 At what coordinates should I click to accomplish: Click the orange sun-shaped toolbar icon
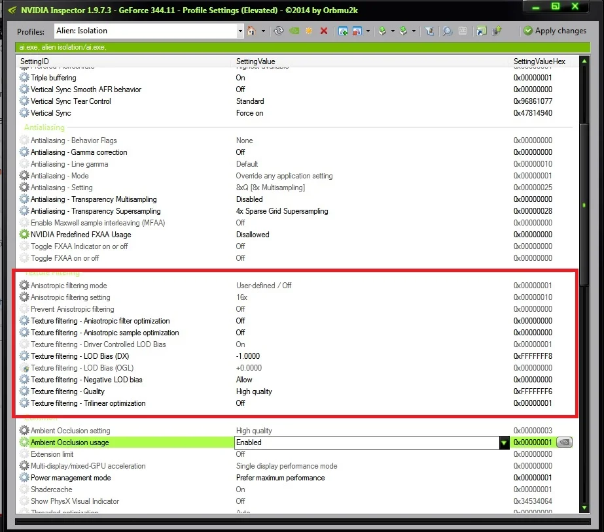309,31
